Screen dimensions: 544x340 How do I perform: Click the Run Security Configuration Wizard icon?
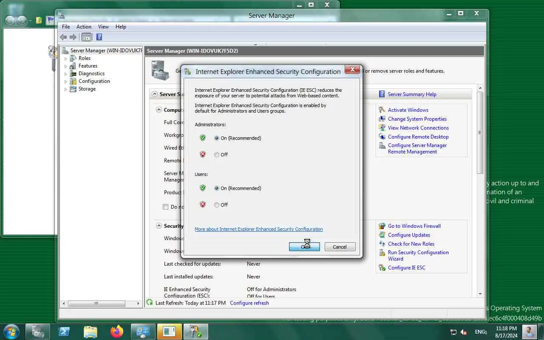pyautogui.click(x=382, y=252)
